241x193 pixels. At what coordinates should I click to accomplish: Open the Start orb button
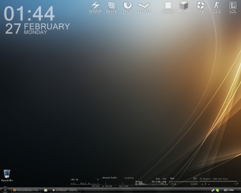point(5,190)
